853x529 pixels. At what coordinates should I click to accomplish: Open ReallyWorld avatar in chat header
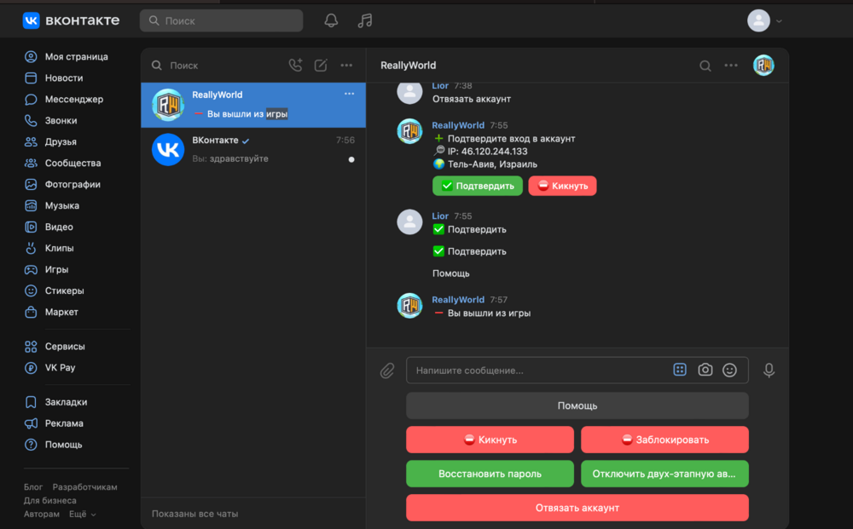click(x=763, y=66)
